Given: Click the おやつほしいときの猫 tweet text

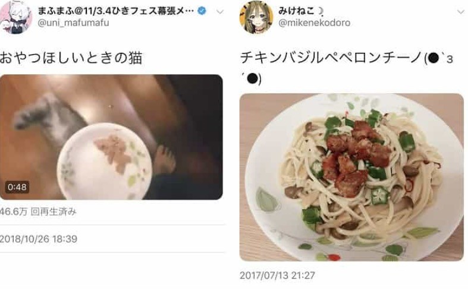Looking at the screenshot, I should pos(71,58).
